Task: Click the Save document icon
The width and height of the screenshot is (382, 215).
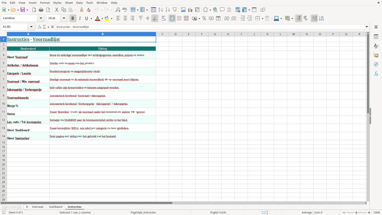Action: pos(23,10)
